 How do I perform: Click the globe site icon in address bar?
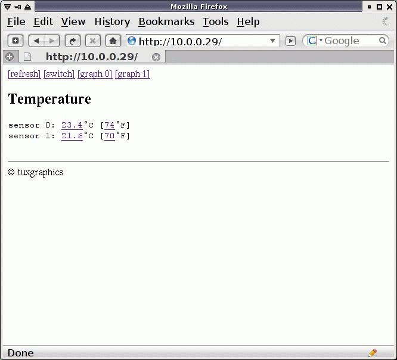coord(132,41)
